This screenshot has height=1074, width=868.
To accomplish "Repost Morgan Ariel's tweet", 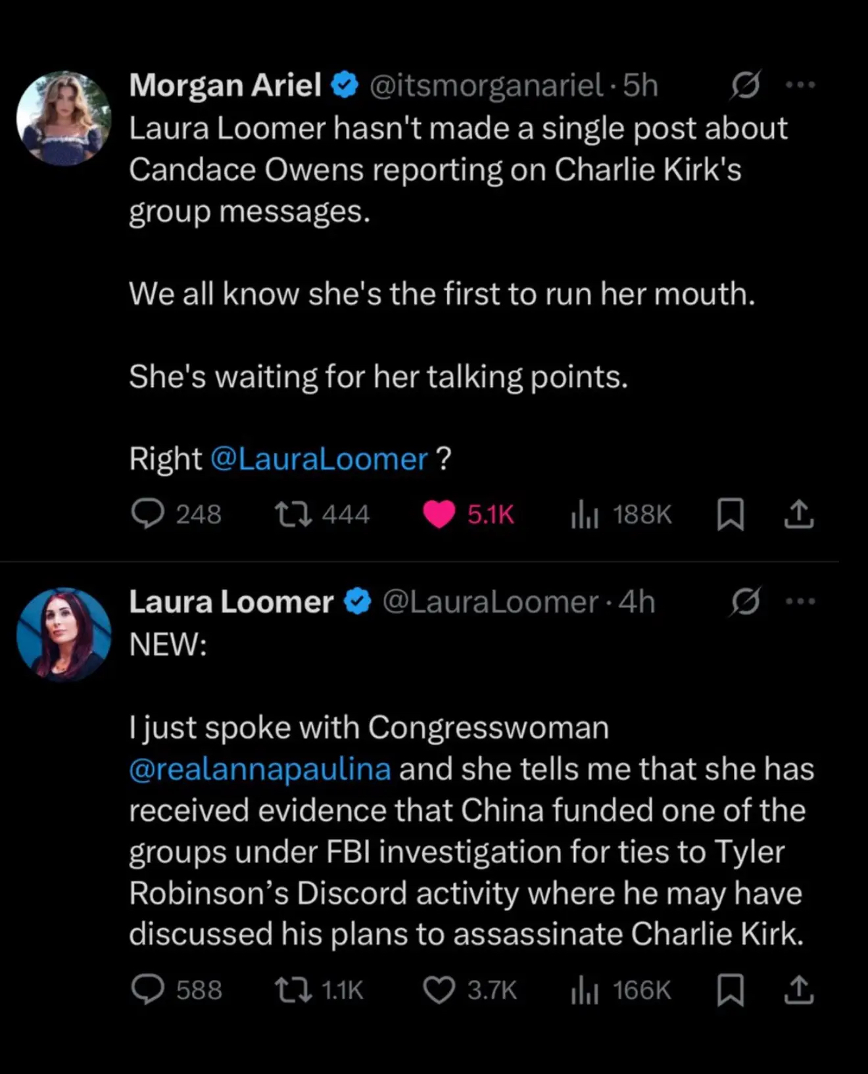I will pyautogui.click(x=293, y=514).
